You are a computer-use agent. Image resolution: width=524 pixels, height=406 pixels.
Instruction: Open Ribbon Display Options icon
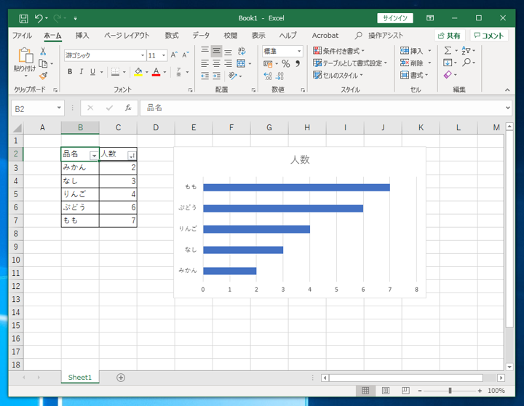tap(430, 18)
